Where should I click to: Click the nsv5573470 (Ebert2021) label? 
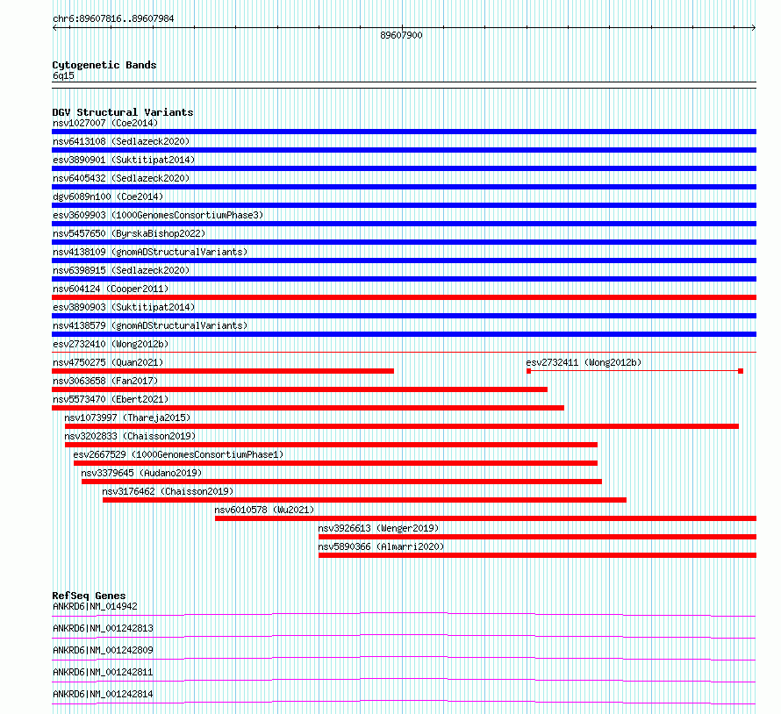click(x=111, y=399)
